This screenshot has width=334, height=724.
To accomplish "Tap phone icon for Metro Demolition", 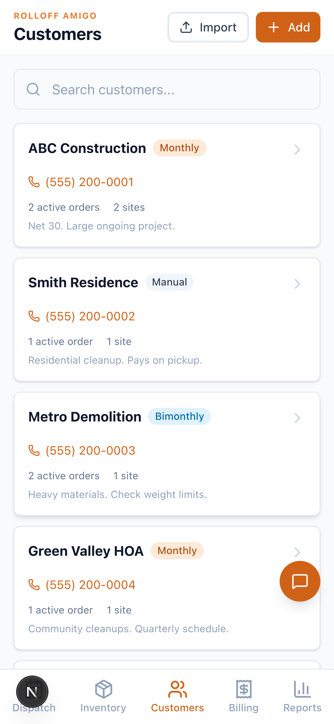I will pos(34,451).
